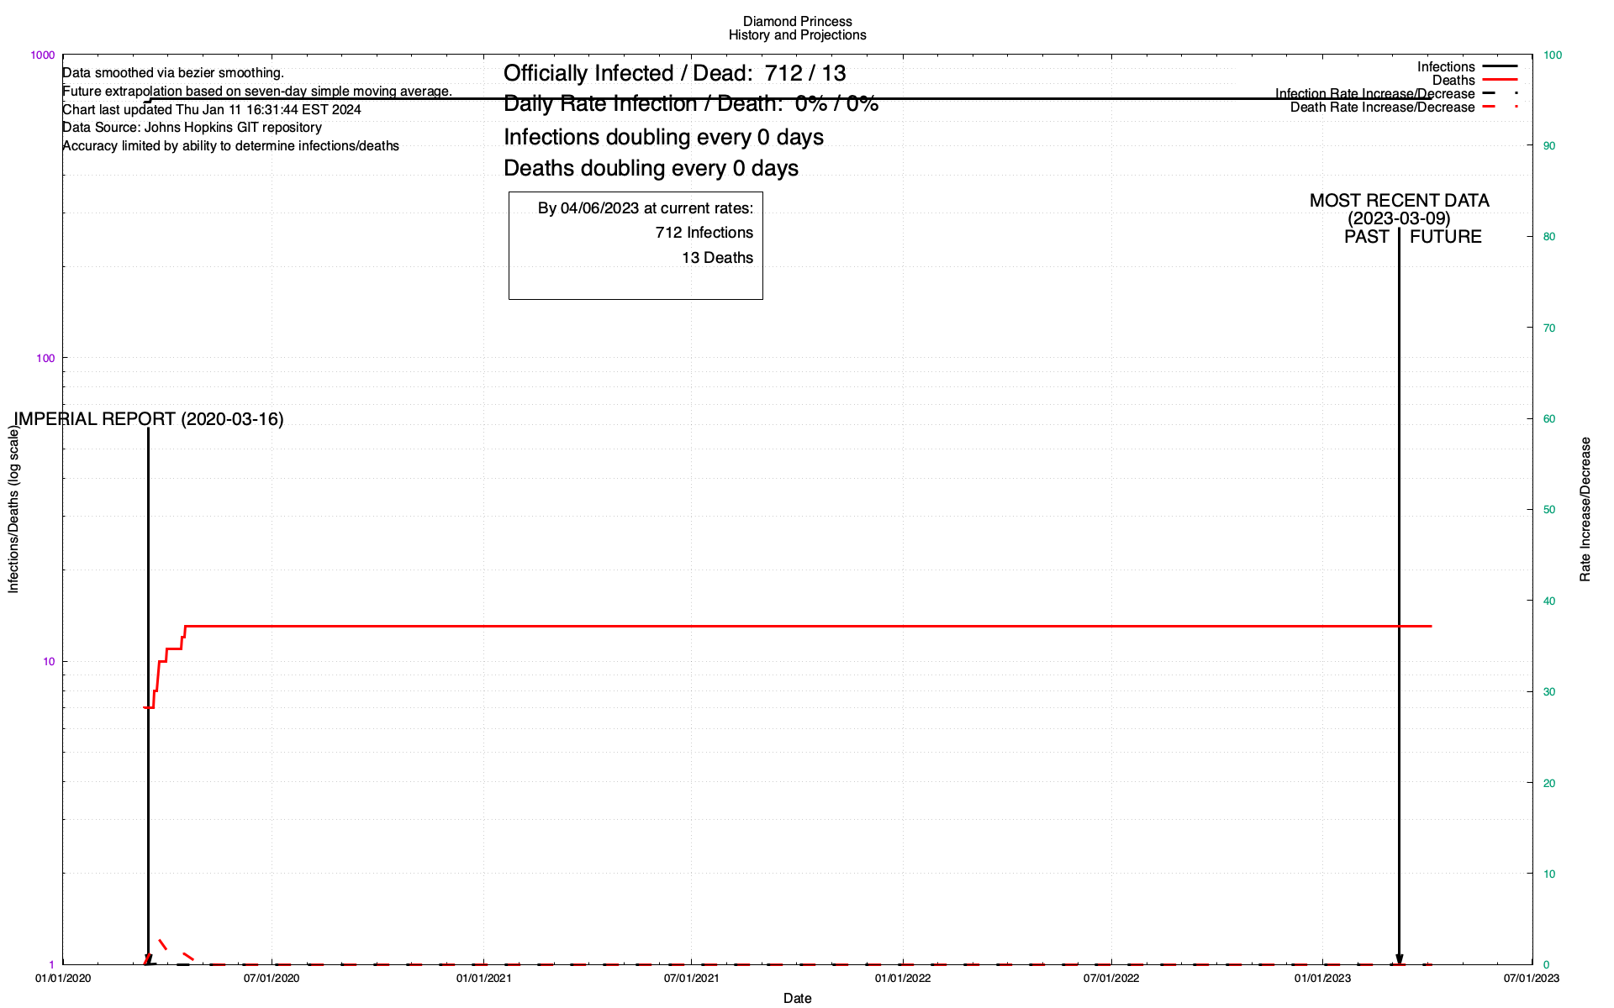Screen dimensions: 1614x1008
Task: Click the Data Source Johns Hopkins note
Action: click(192, 128)
